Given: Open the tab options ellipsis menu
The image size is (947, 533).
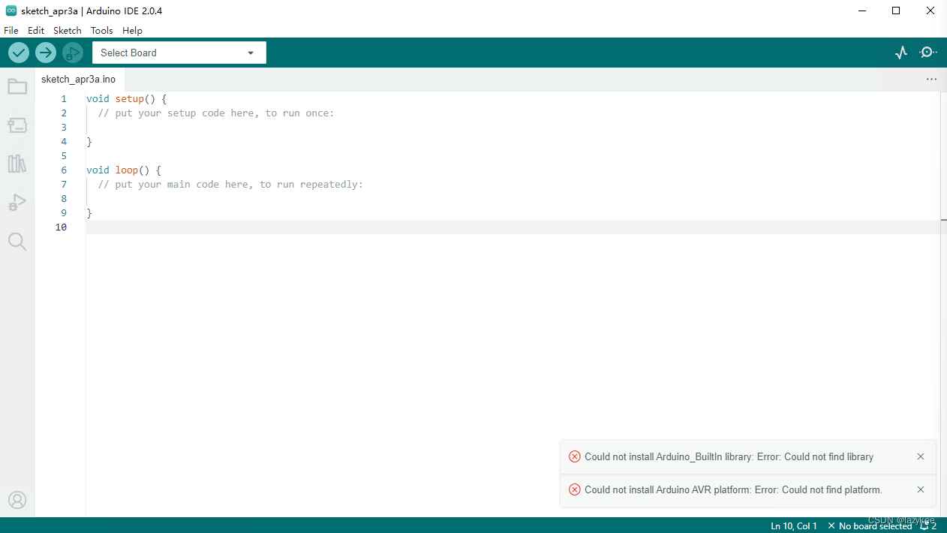Looking at the screenshot, I should pos(931,79).
